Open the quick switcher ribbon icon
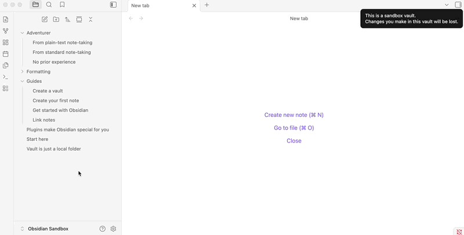 [6, 19]
